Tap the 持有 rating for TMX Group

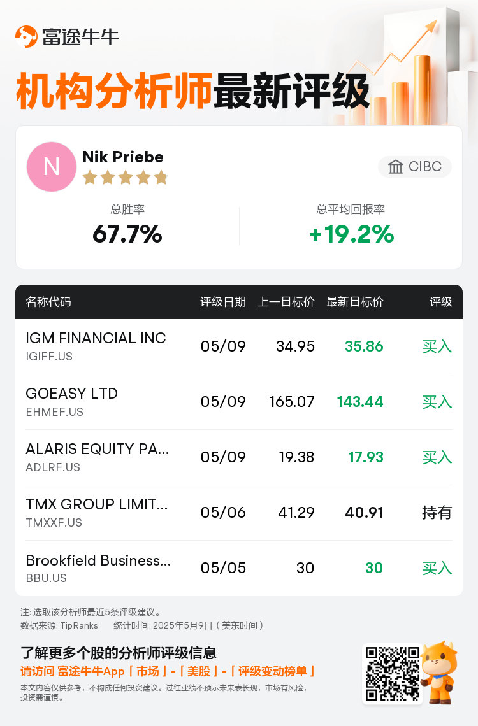[x=437, y=513]
